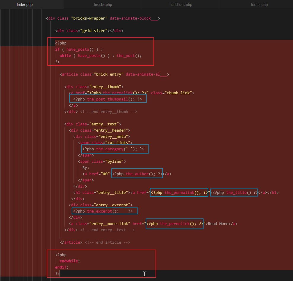Click the '</article>' closing tag line
Screen dimensions: 293x281
click(x=95, y=242)
